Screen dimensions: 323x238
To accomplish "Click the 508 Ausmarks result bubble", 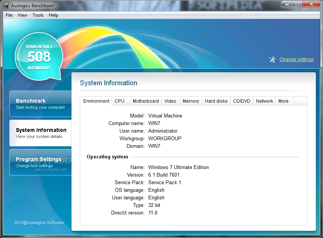I will click(x=39, y=57).
